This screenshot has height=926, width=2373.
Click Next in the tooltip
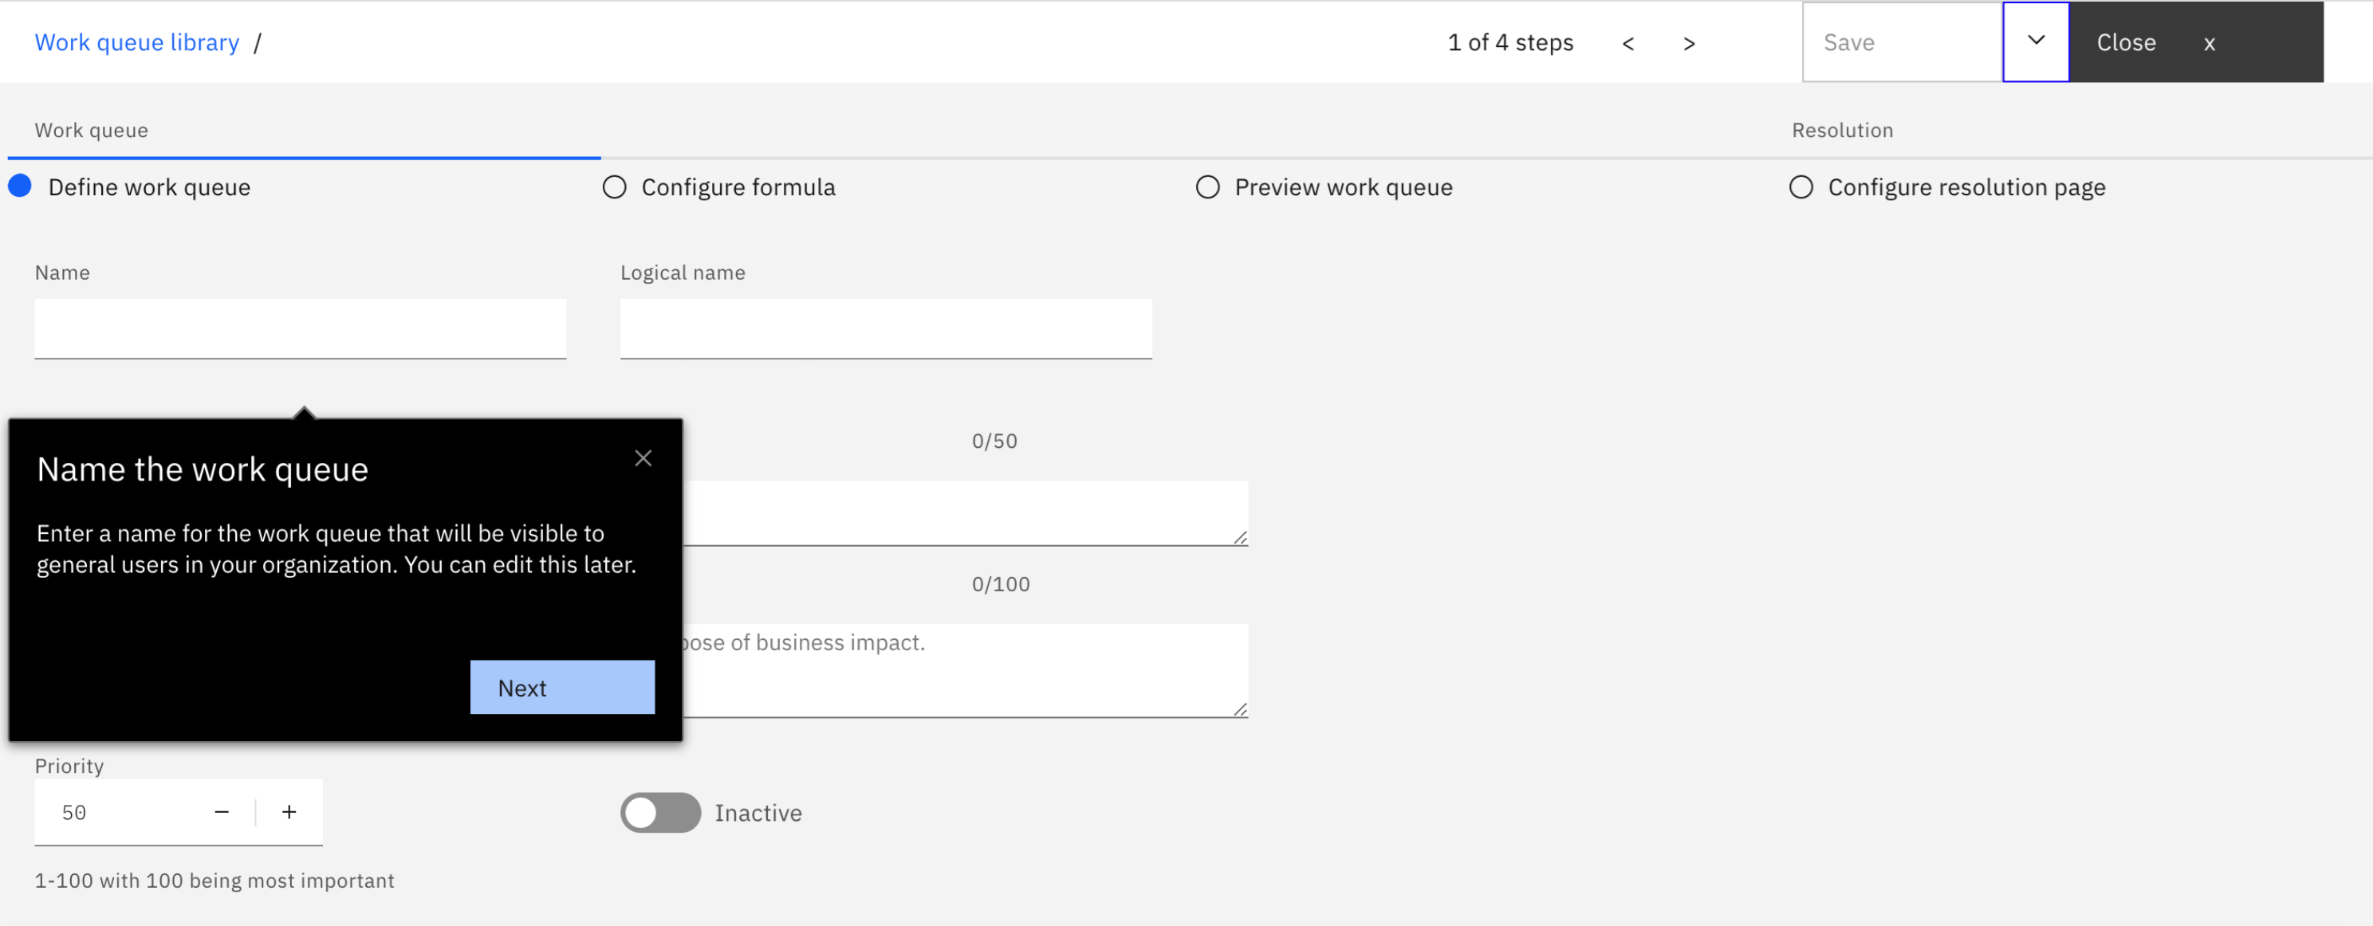pyautogui.click(x=562, y=687)
